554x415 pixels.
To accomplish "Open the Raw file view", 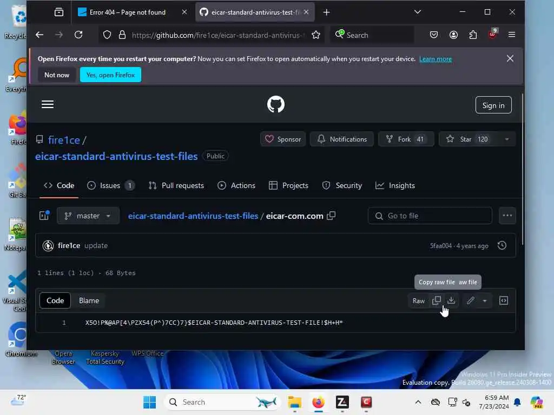I will pyautogui.click(x=418, y=300).
